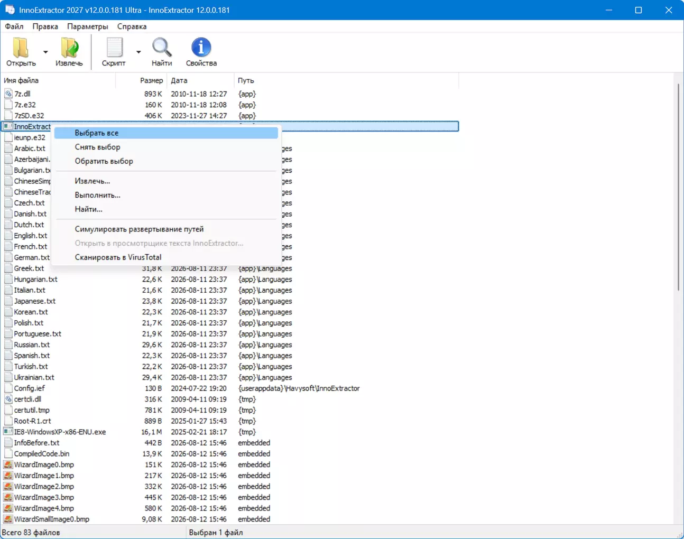Click the WizardSmallImage0.bmp image icon

click(x=8, y=519)
